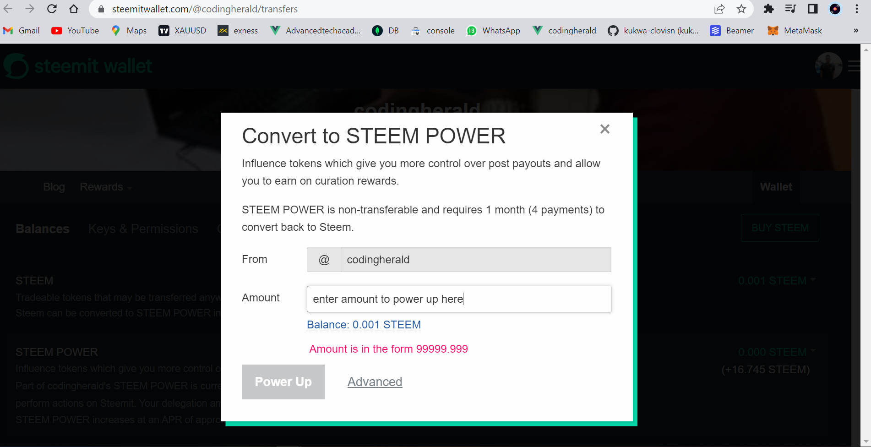Open Chrome three-dot menu
Viewport: 871px width, 447px height.
pos(857,9)
